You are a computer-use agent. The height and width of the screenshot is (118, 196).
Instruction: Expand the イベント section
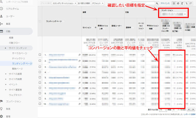(x=6, y=85)
